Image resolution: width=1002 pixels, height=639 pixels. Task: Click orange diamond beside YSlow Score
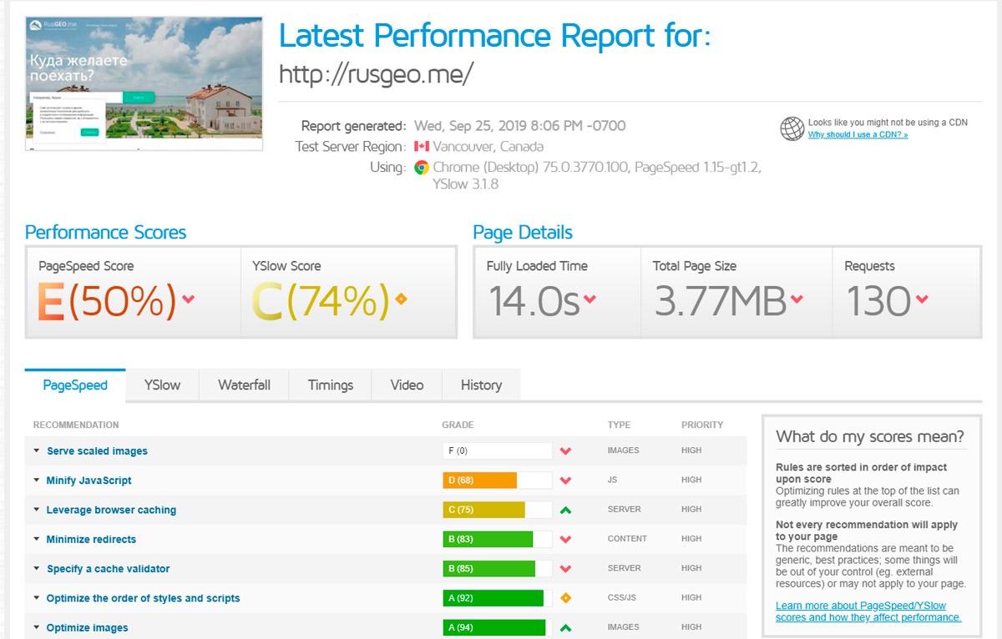point(401,299)
